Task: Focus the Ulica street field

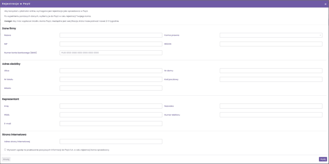Action: 111,70
